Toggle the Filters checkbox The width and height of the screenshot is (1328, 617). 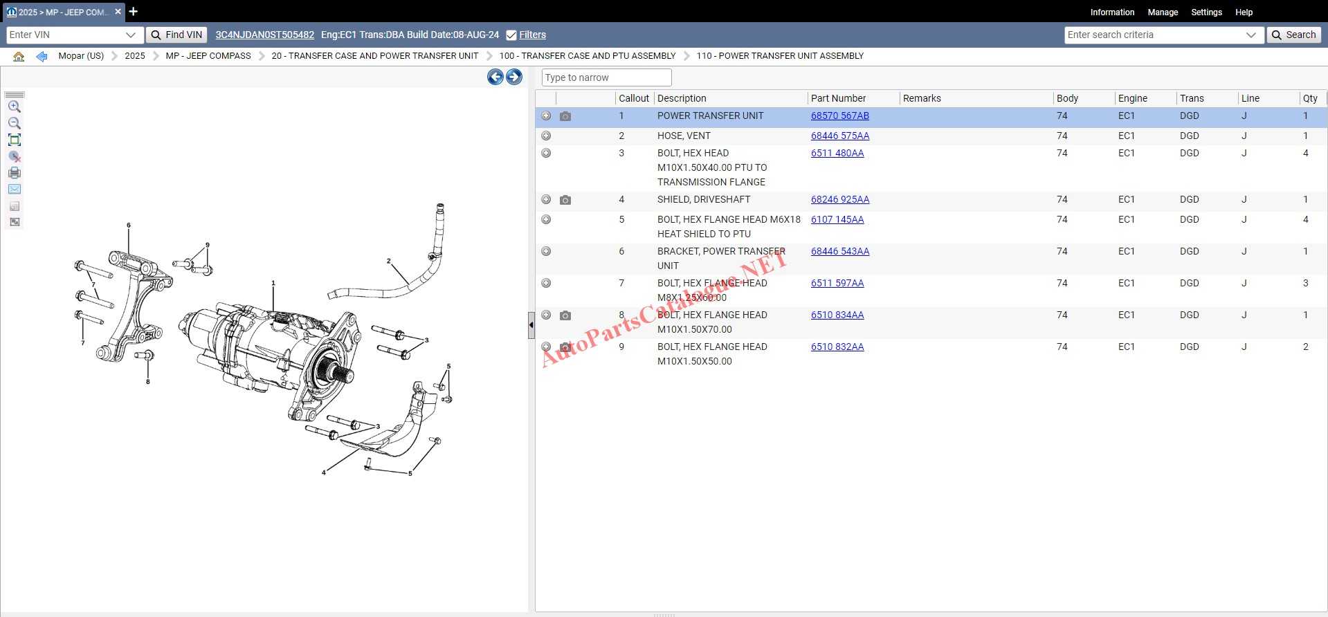pos(511,35)
